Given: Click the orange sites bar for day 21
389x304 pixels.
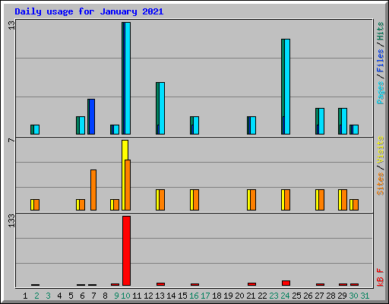Looking at the screenshot, I should pos(253,200).
